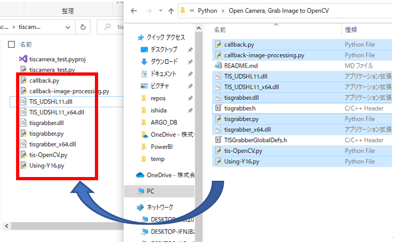Open temp folder in navigation pane

coord(158,159)
